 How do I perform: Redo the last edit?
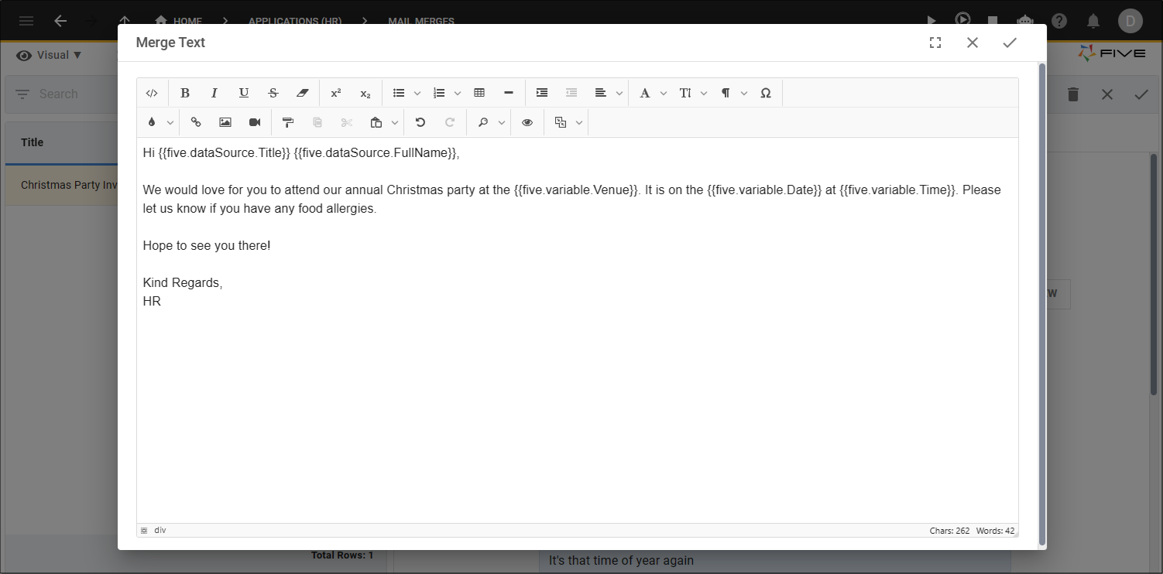pyautogui.click(x=450, y=122)
